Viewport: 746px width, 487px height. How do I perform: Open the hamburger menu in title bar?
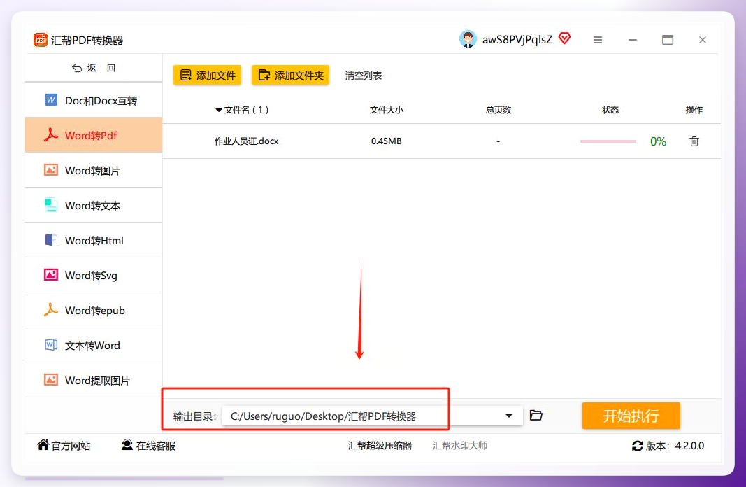tap(598, 40)
